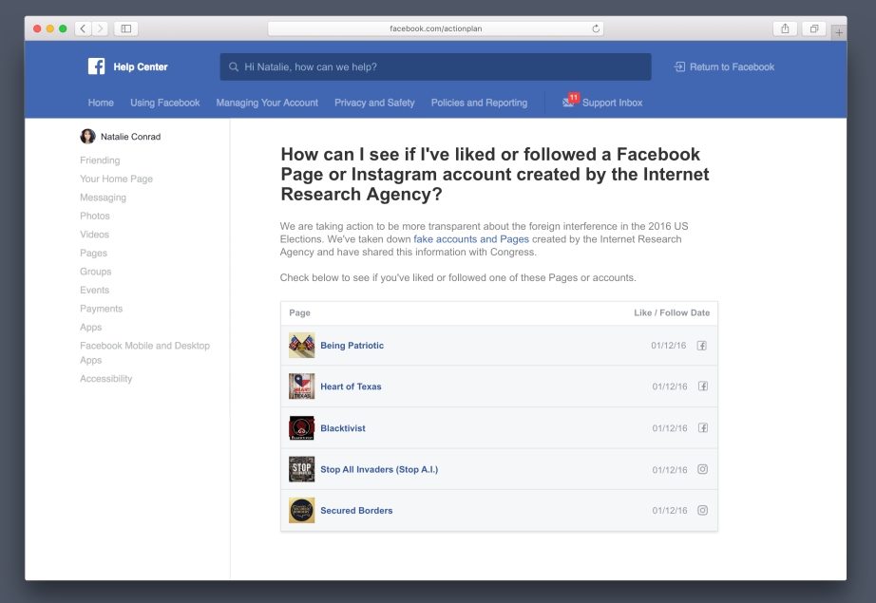Click the Safari address bar

click(435, 28)
